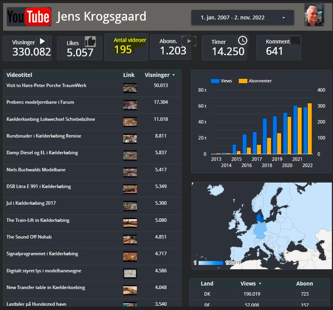Viewport: 333px width, 310px height.
Task: Click the Visninger column sort arrow
Action: 174,75
